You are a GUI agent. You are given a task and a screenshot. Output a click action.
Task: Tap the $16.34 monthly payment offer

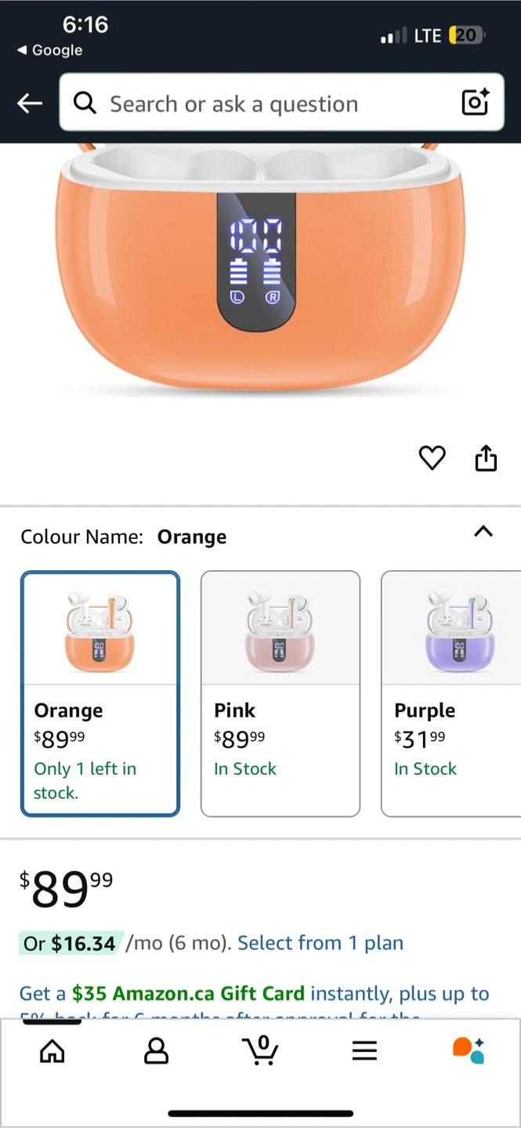71,943
